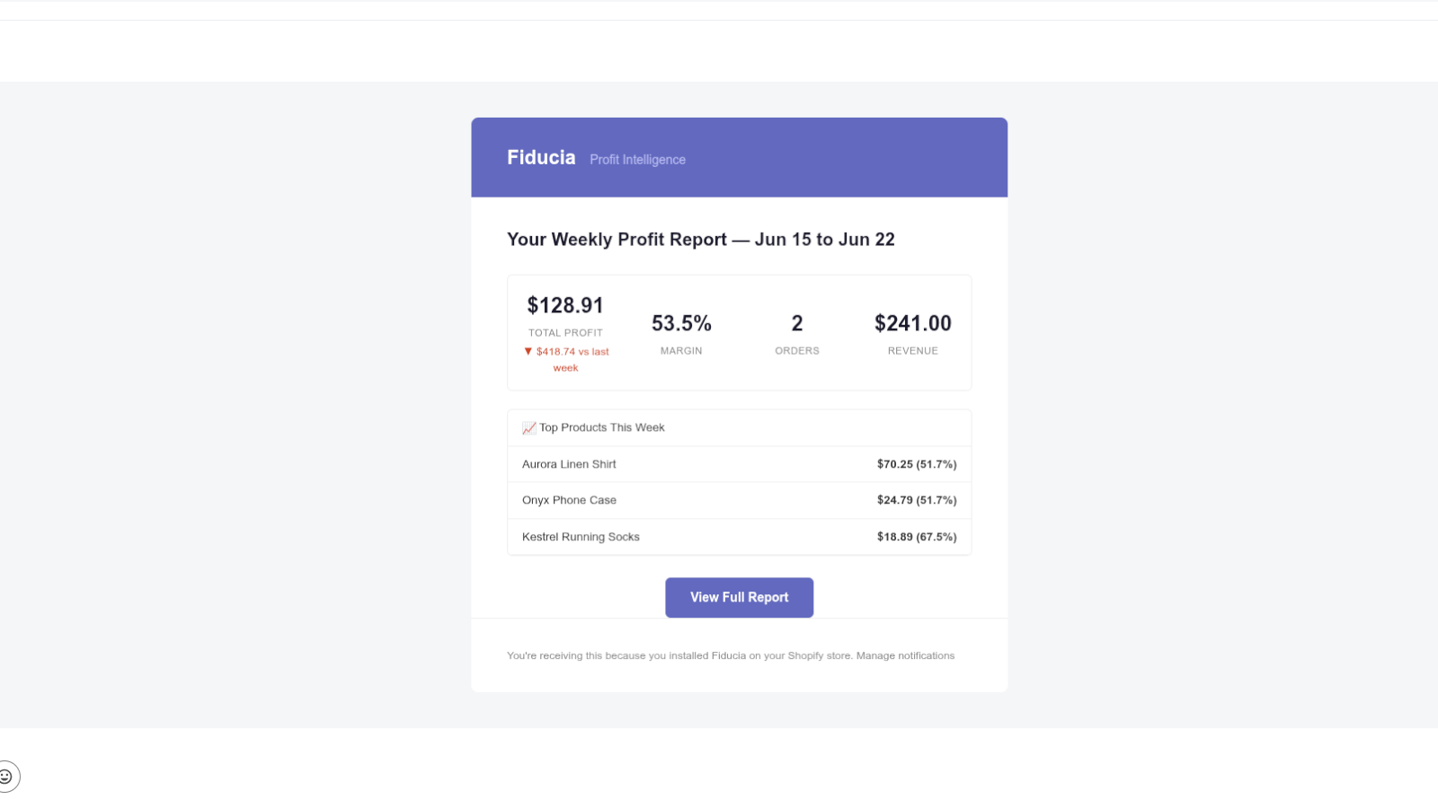
Task: Open the Manage notifications link
Action: 905,655
